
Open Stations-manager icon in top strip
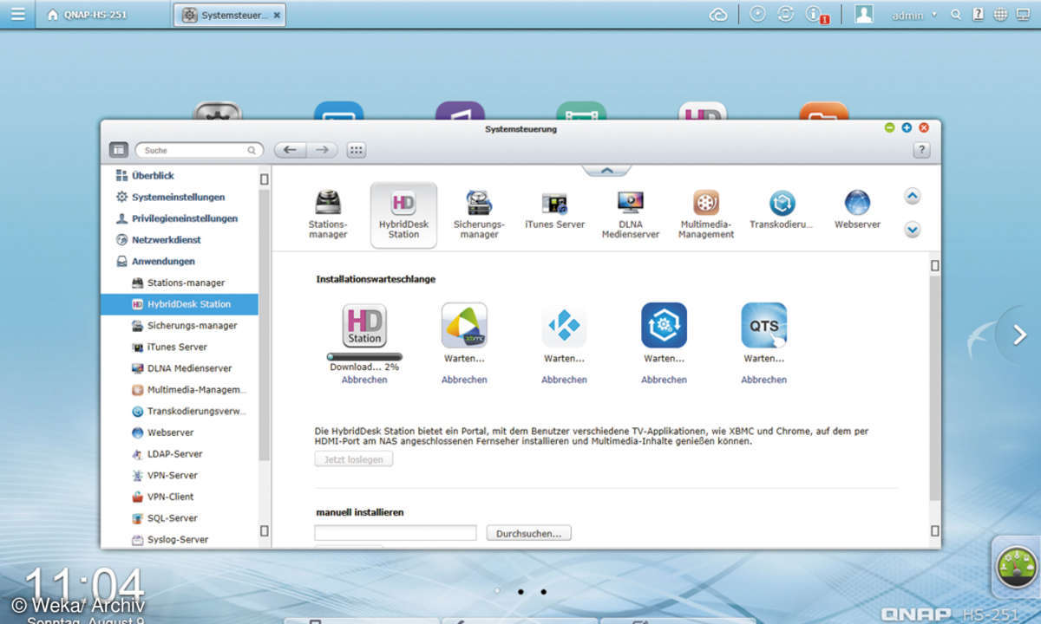click(328, 215)
